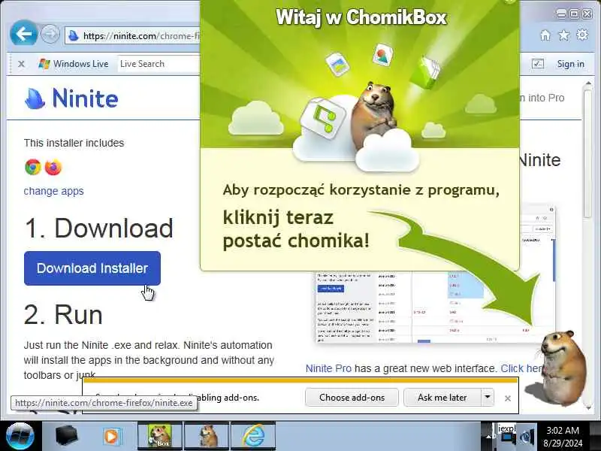Screen dimensions: 601x451
Task: Click Choose add-ons button
Action: [x=352, y=398]
